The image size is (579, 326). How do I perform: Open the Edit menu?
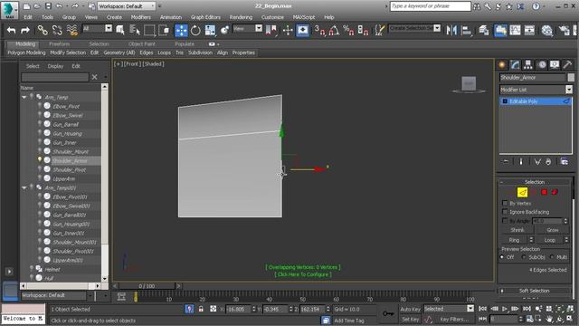click(x=28, y=17)
